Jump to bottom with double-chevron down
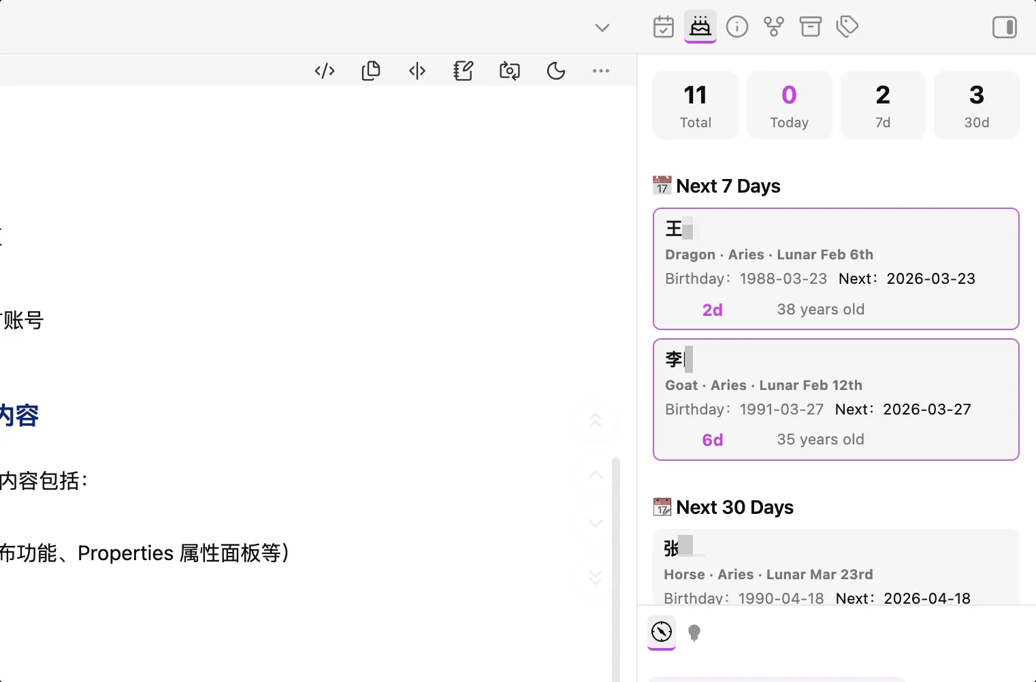This screenshot has width=1036, height=682. (596, 578)
